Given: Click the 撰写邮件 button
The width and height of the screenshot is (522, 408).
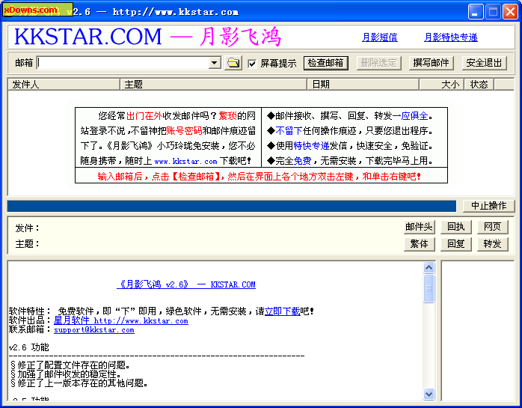Looking at the screenshot, I should pyautogui.click(x=431, y=63).
